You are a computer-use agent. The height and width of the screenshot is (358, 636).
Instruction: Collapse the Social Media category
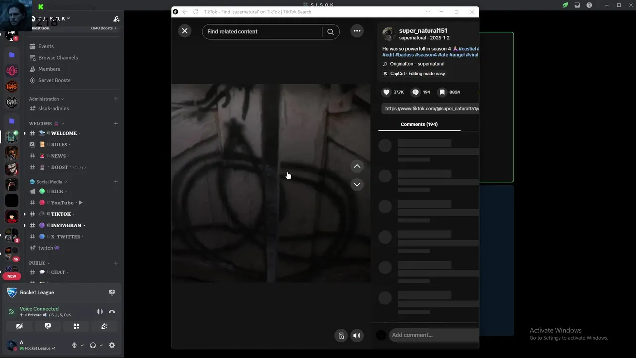(x=48, y=182)
